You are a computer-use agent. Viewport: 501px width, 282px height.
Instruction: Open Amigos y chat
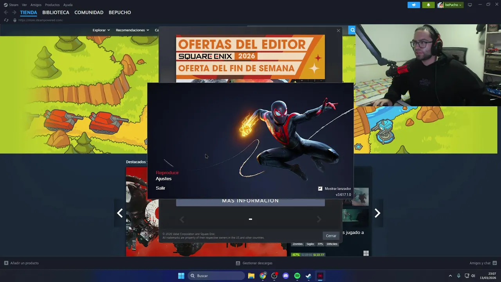point(483,263)
